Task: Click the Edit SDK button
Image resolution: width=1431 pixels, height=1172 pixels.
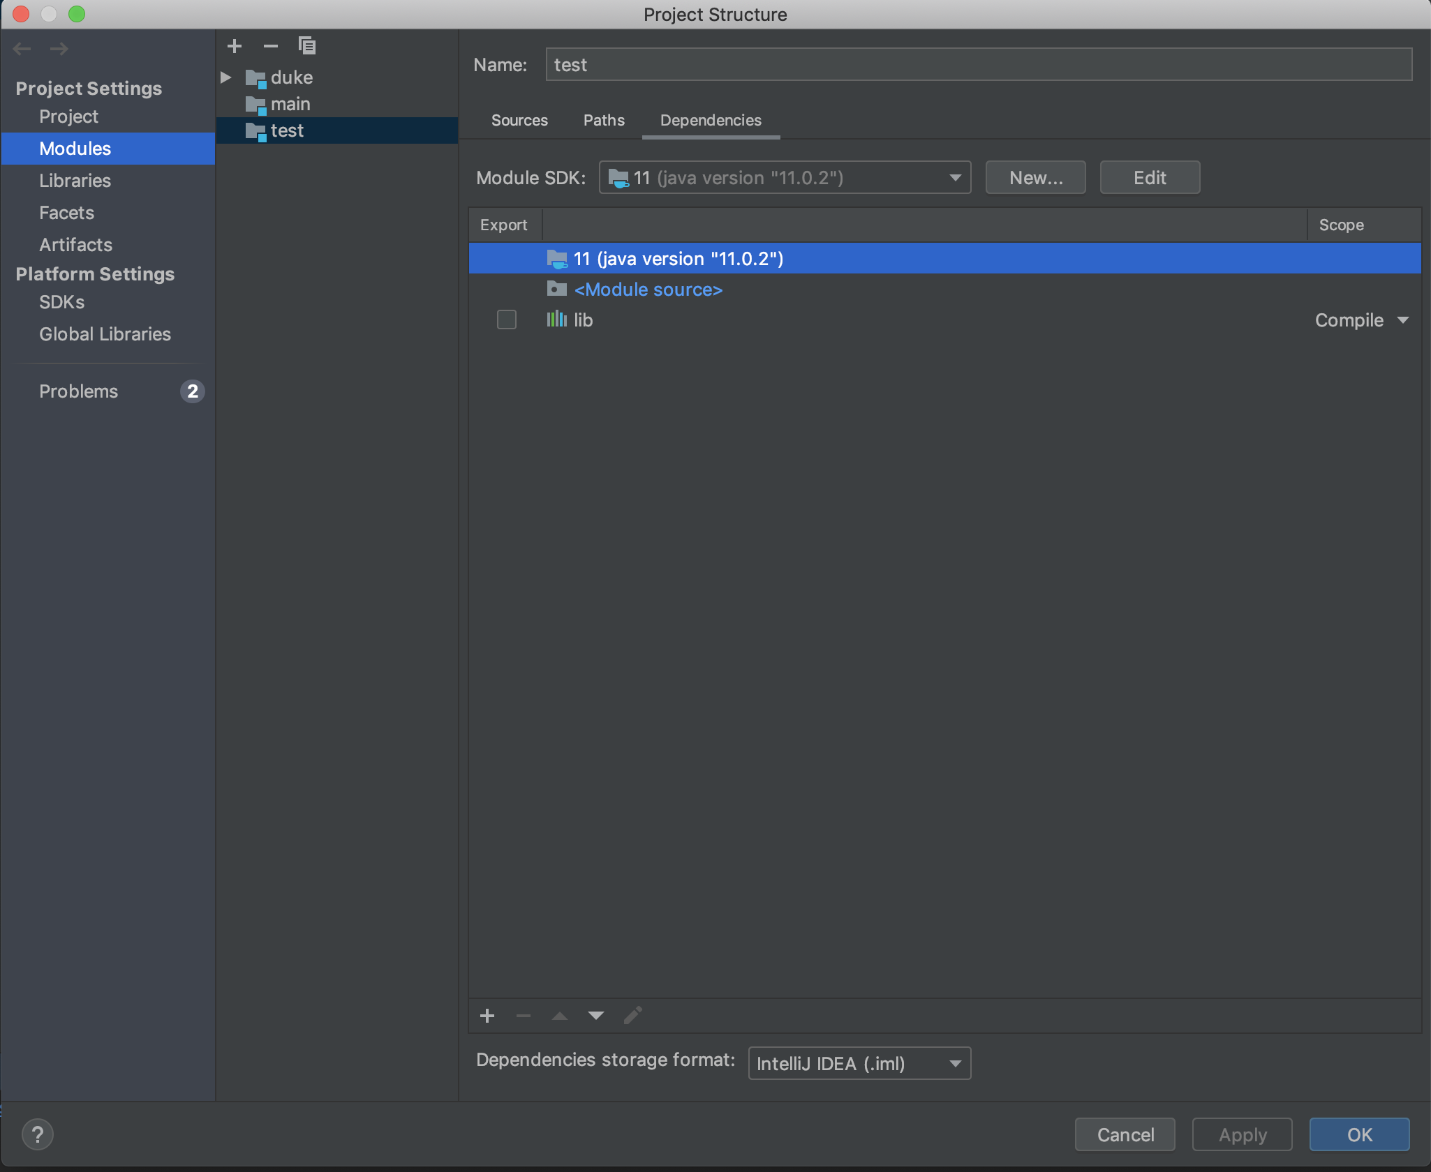Action: (1149, 178)
